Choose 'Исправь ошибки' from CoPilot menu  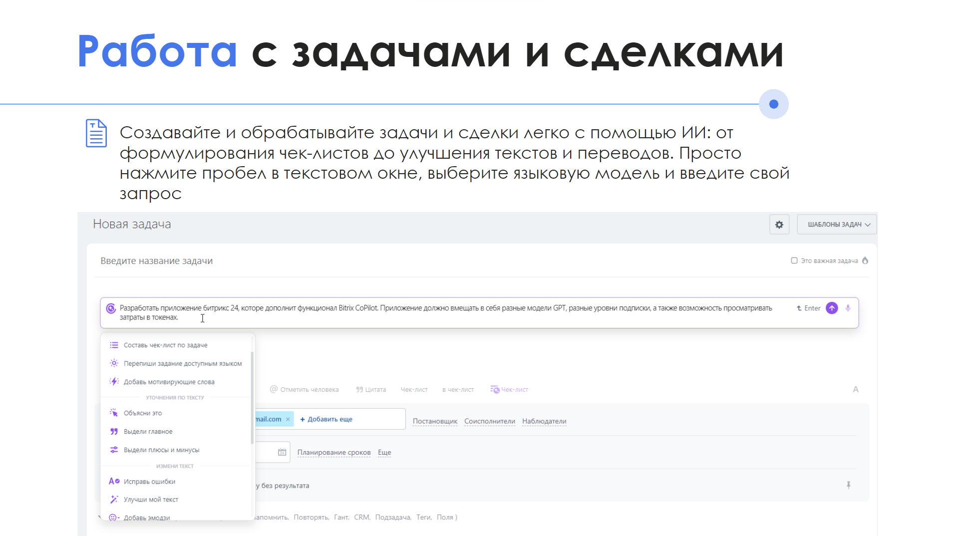pos(149,481)
